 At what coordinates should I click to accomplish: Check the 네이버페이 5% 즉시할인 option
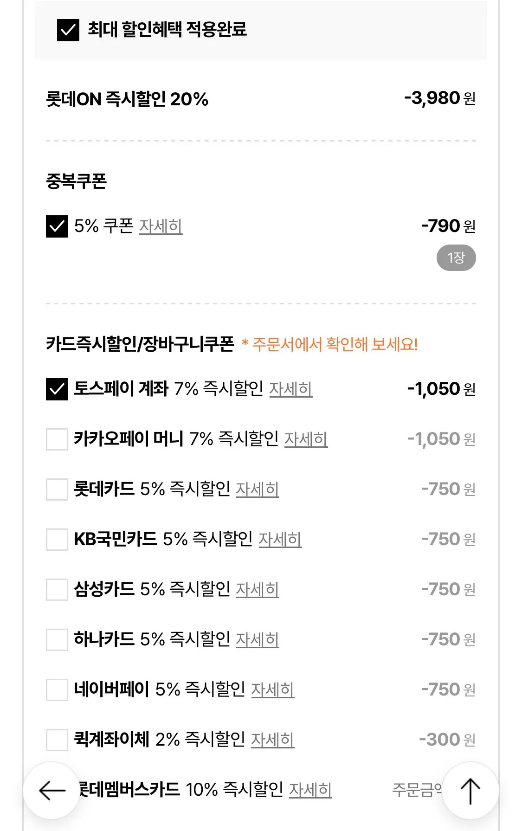coord(56,690)
